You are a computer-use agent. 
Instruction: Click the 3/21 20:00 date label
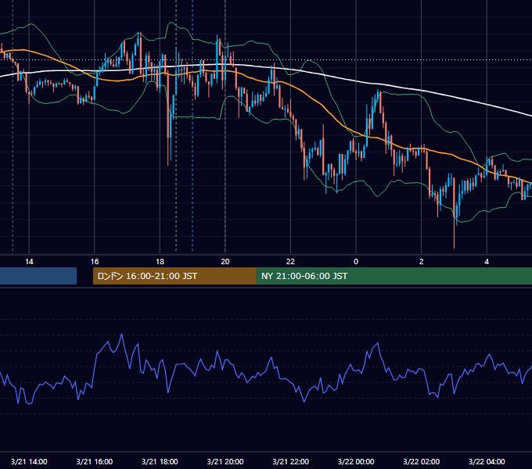coord(225,461)
